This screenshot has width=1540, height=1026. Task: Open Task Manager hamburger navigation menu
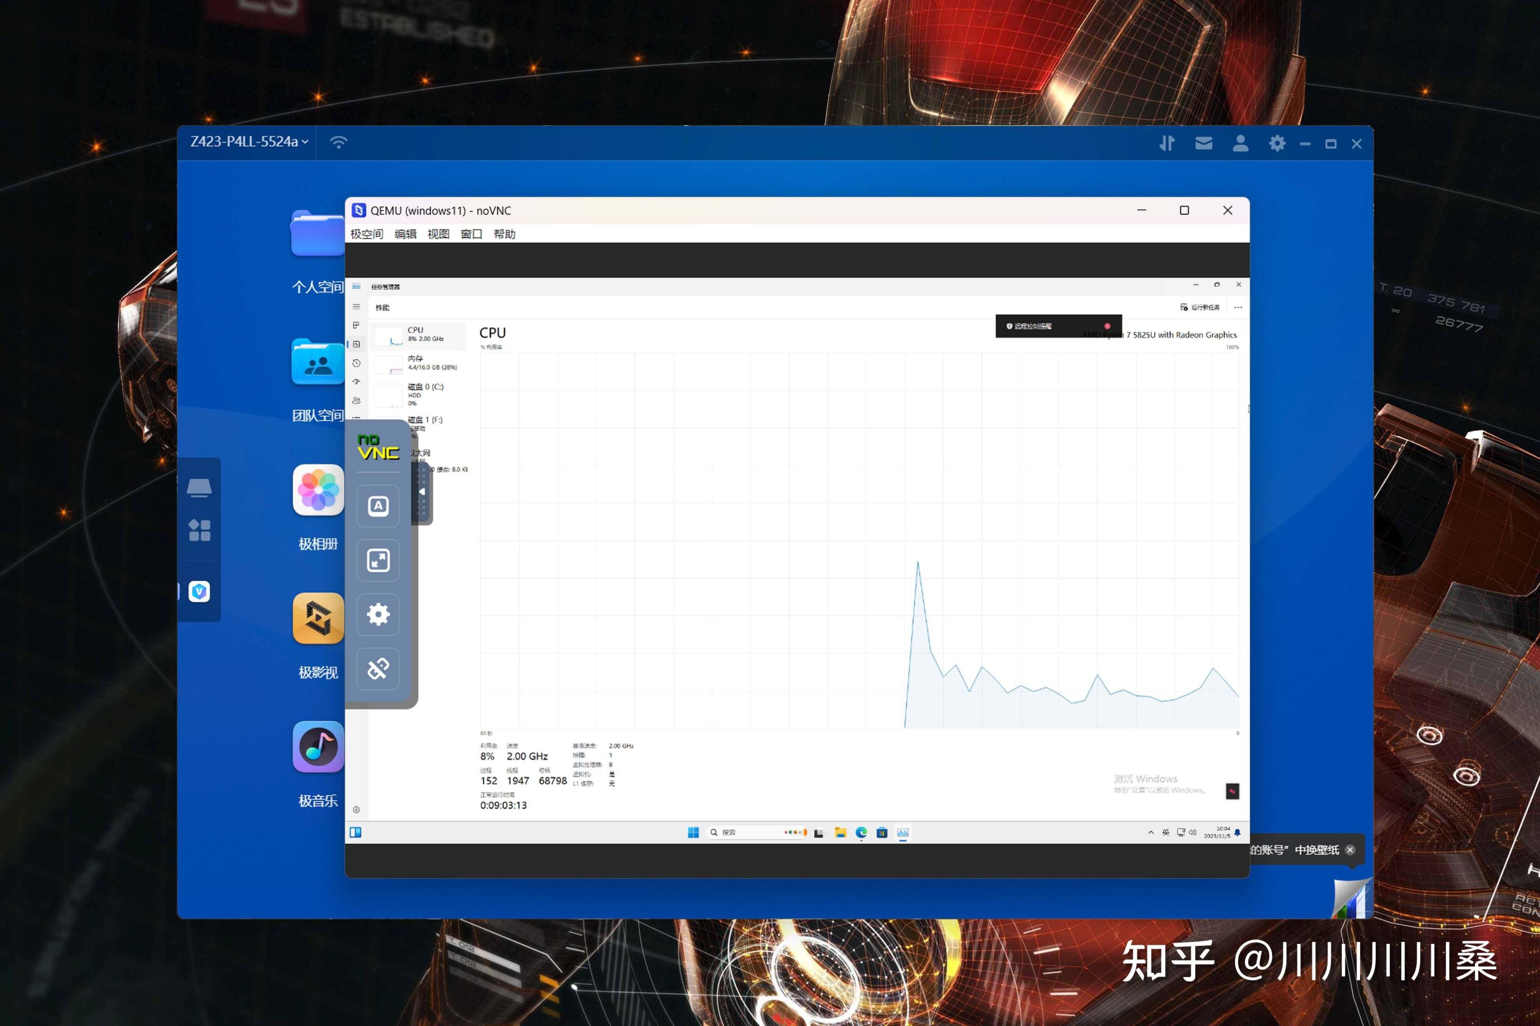[x=356, y=306]
